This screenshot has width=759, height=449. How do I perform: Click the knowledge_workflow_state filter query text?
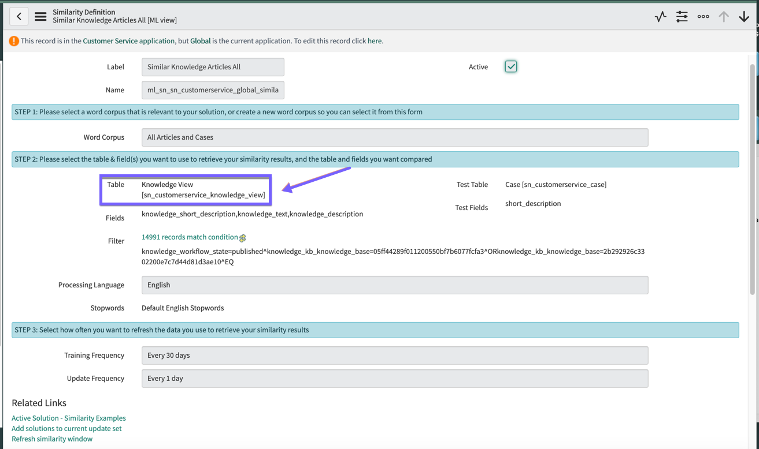[x=393, y=257]
